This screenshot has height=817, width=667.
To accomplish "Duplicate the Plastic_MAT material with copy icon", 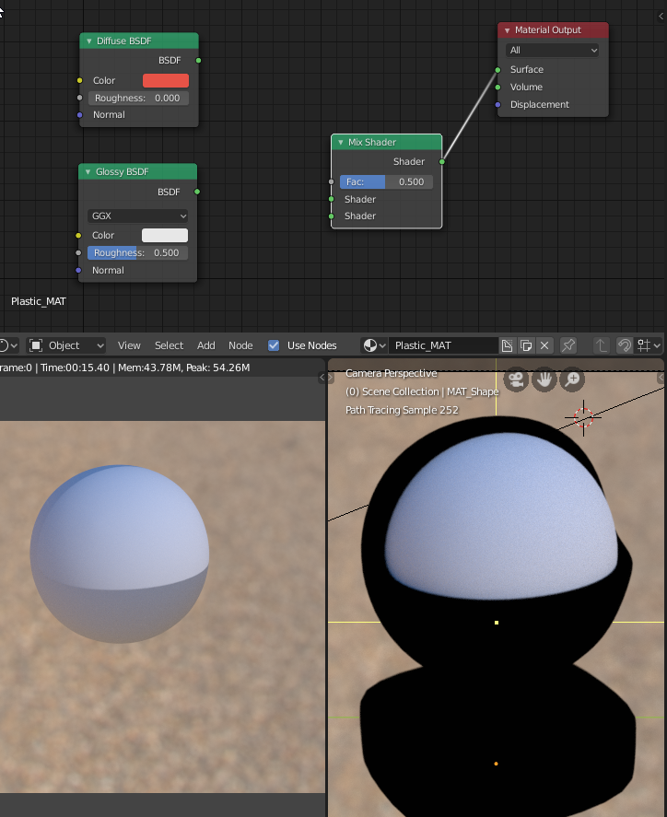I will pos(526,345).
